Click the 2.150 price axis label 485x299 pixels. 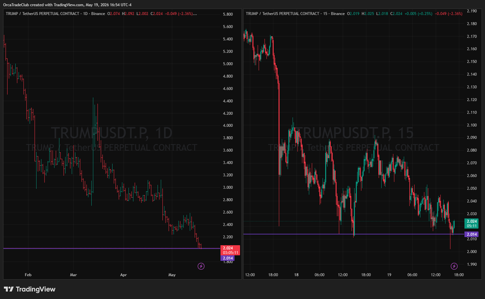(471, 61)
